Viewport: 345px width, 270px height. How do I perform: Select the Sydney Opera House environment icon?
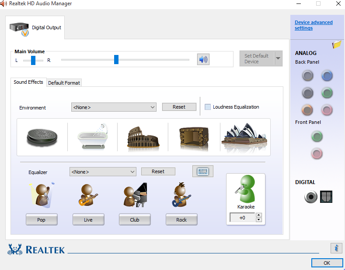pos(244,137)
